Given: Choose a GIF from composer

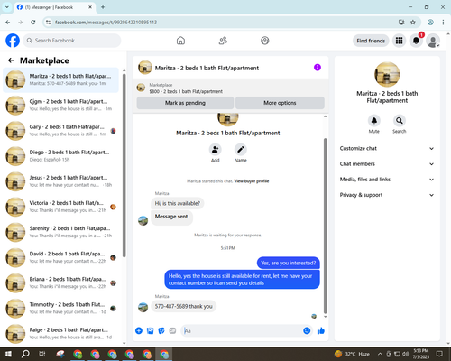Looking at the screenshot, I should click(x=172, y=331).
